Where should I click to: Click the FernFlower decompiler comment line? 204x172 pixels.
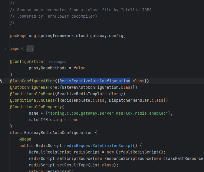pyautogui.click(x=53, y=16)
